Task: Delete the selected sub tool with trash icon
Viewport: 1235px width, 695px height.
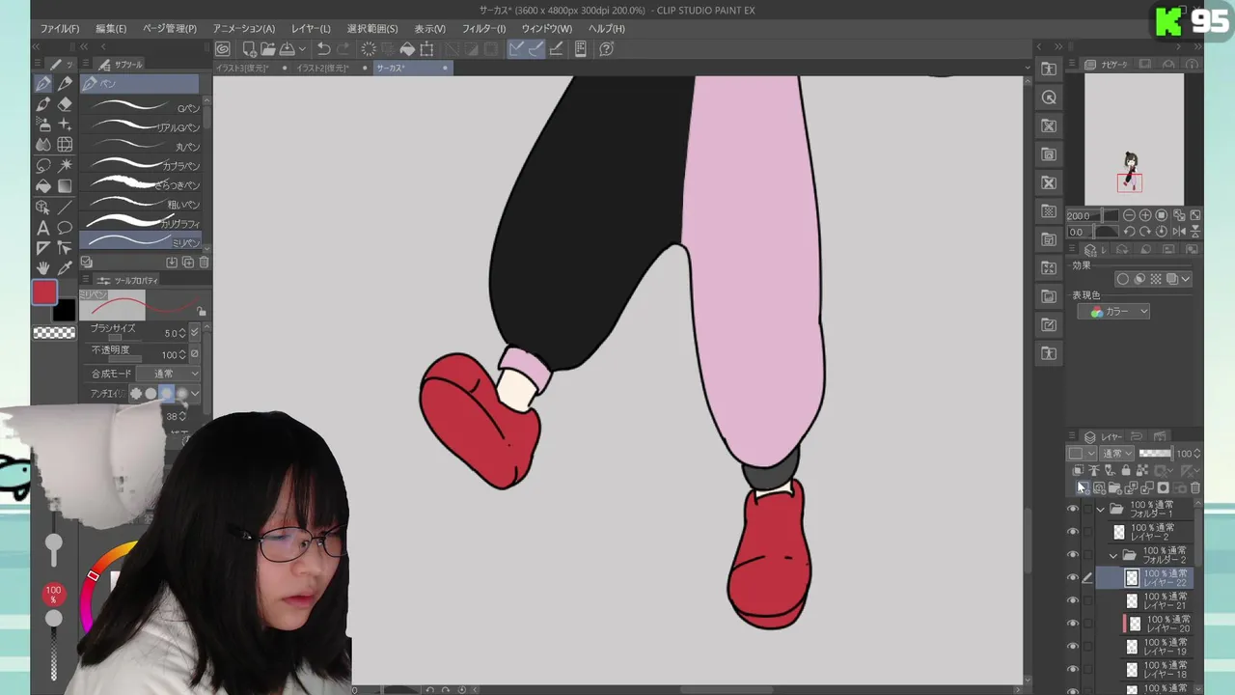Action: [204, 263]
